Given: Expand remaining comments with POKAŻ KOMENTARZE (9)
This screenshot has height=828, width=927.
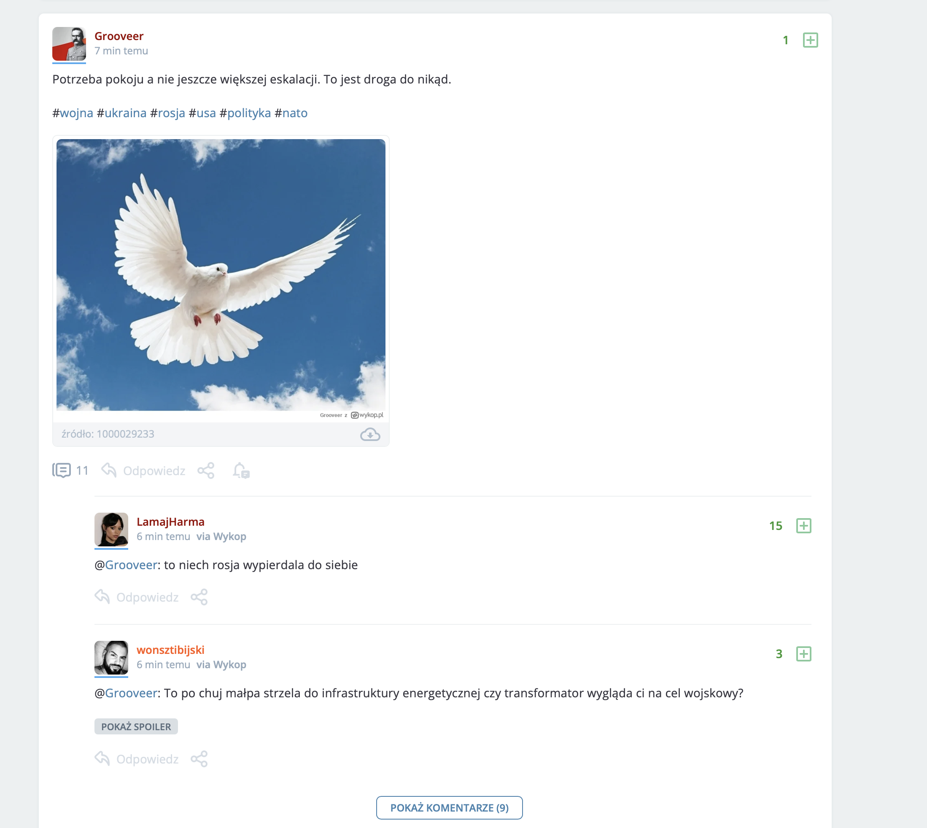Looking at the screenshot, I should (449, 807).
